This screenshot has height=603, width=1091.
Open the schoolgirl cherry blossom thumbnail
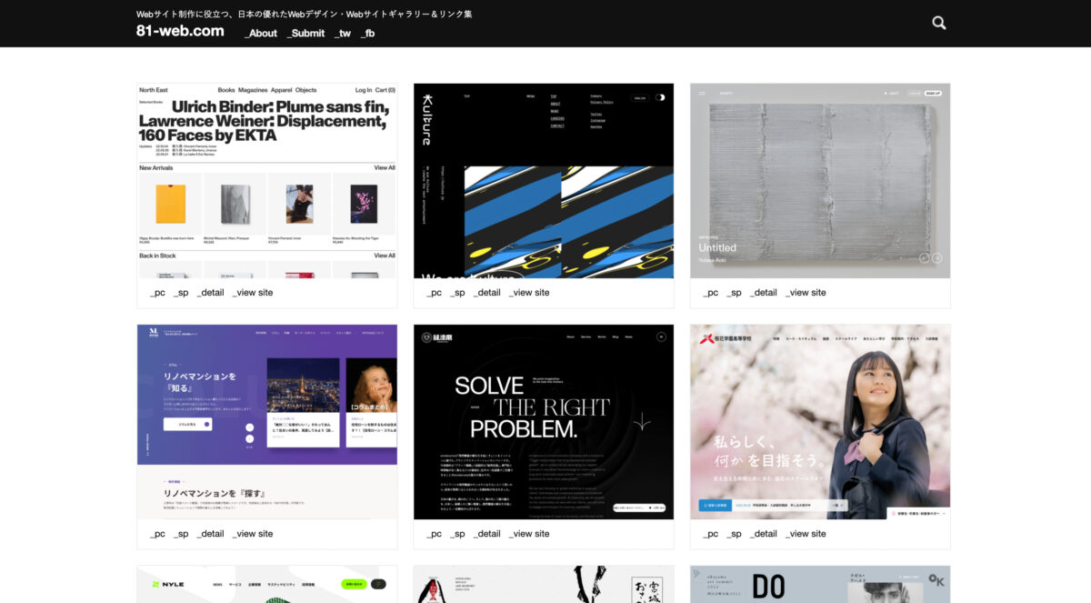[820, 422]
